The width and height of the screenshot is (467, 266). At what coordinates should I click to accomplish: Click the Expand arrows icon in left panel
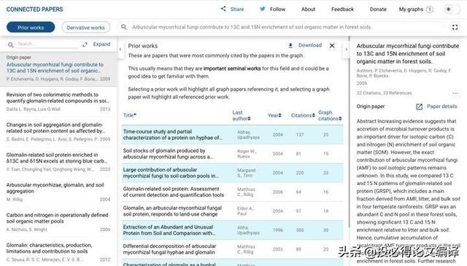click(x=85, y=44)
